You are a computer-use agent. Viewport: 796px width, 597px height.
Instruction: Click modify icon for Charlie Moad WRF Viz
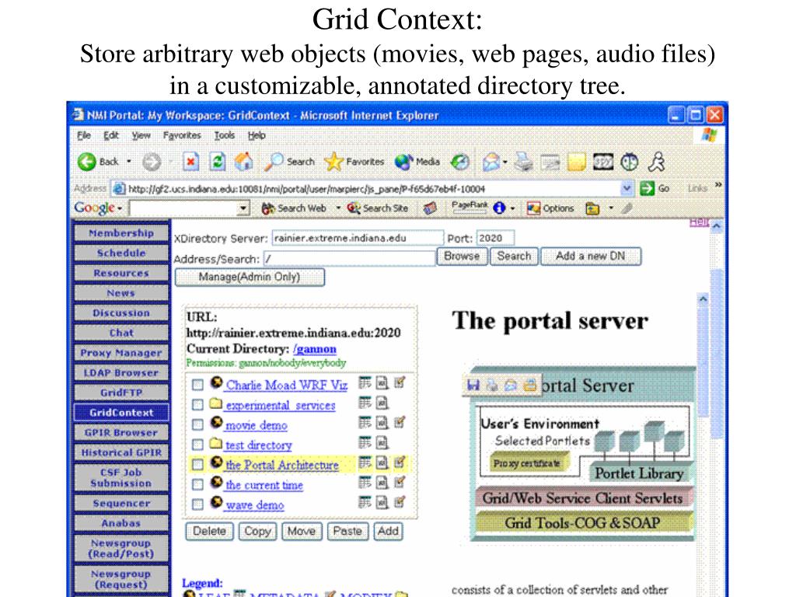400,382
